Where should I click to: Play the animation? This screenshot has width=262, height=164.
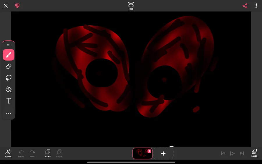tap(232, 153)
